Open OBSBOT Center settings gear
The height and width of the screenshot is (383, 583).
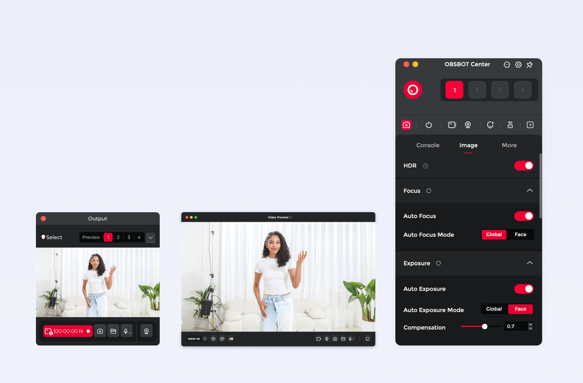(518, 65)
